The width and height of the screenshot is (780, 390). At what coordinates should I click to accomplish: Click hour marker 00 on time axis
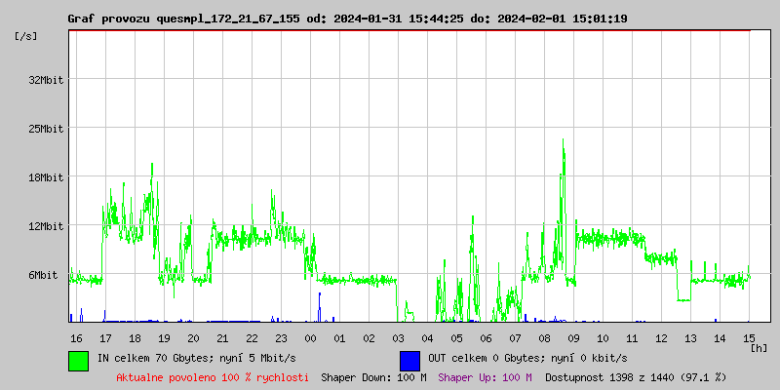310,337
